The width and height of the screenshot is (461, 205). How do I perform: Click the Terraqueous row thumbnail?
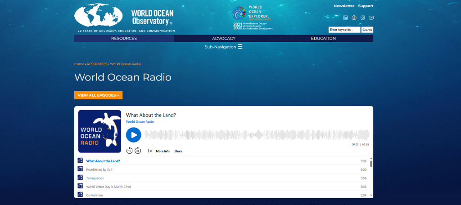(80, 177)
